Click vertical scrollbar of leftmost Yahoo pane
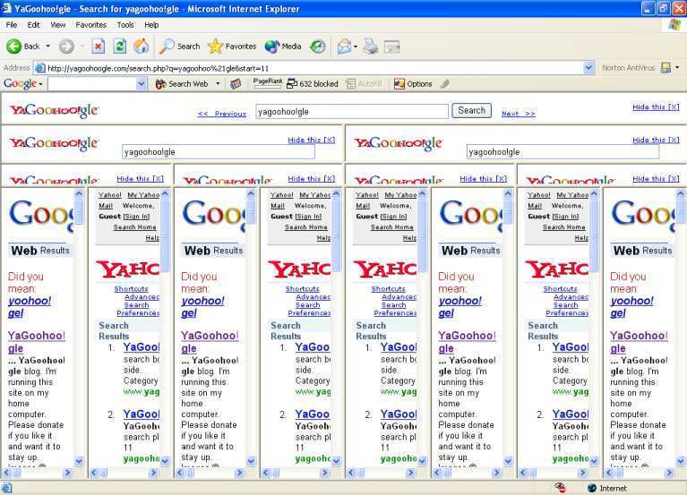This screenshot has width=687, height=495. coord(165,328)
